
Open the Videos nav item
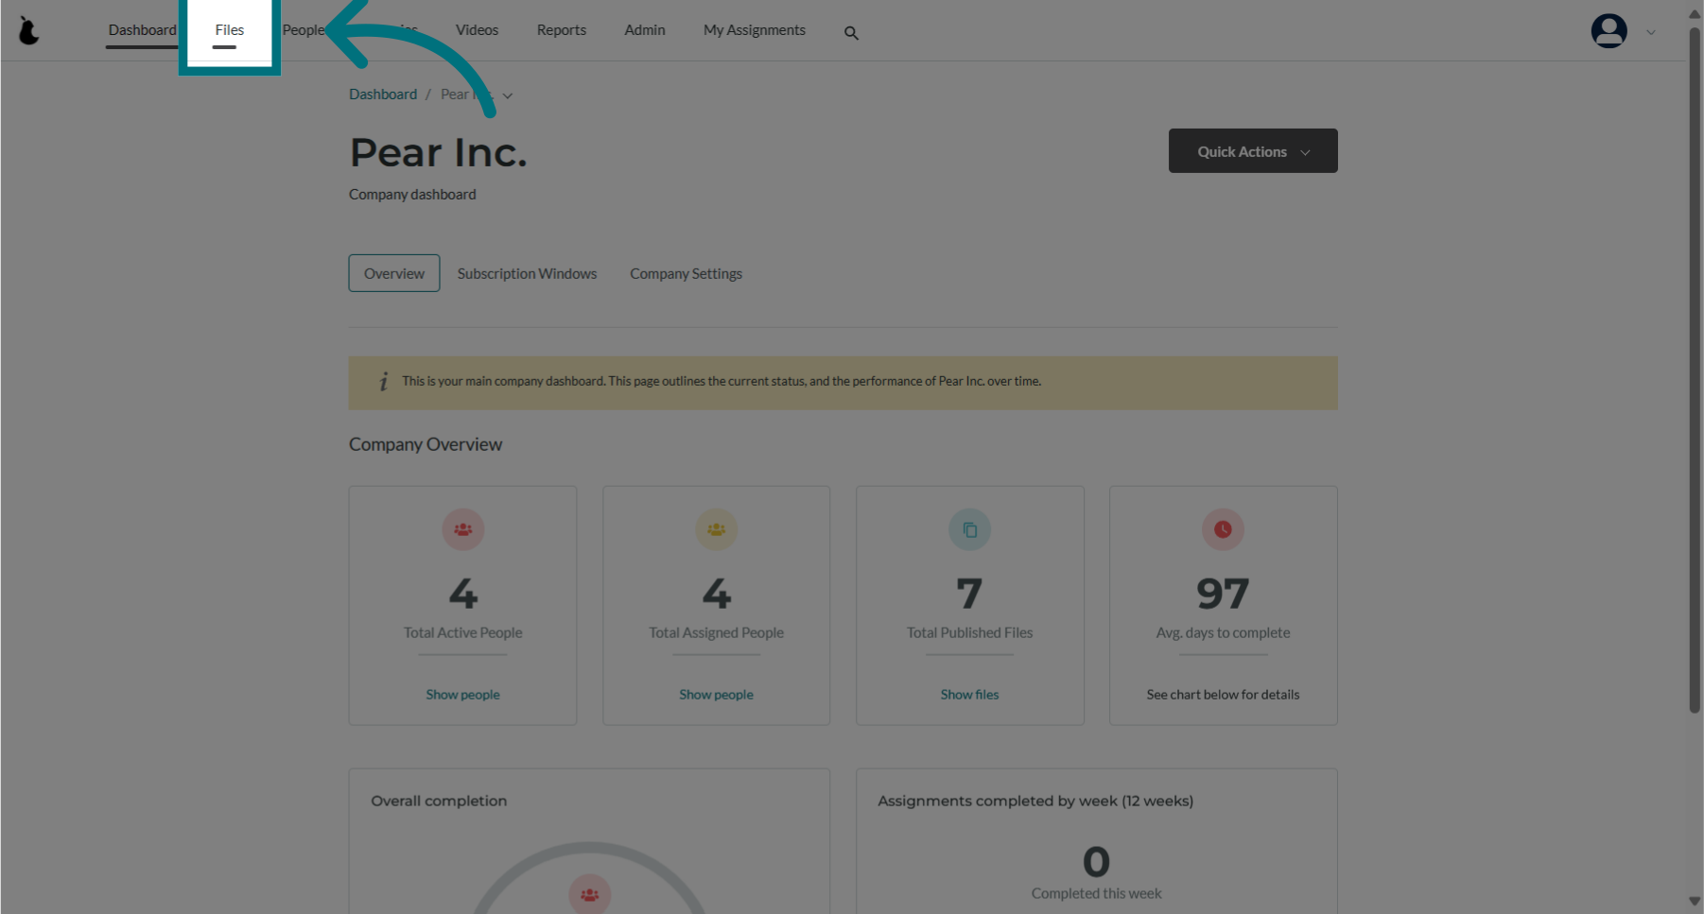pos(477,30)
